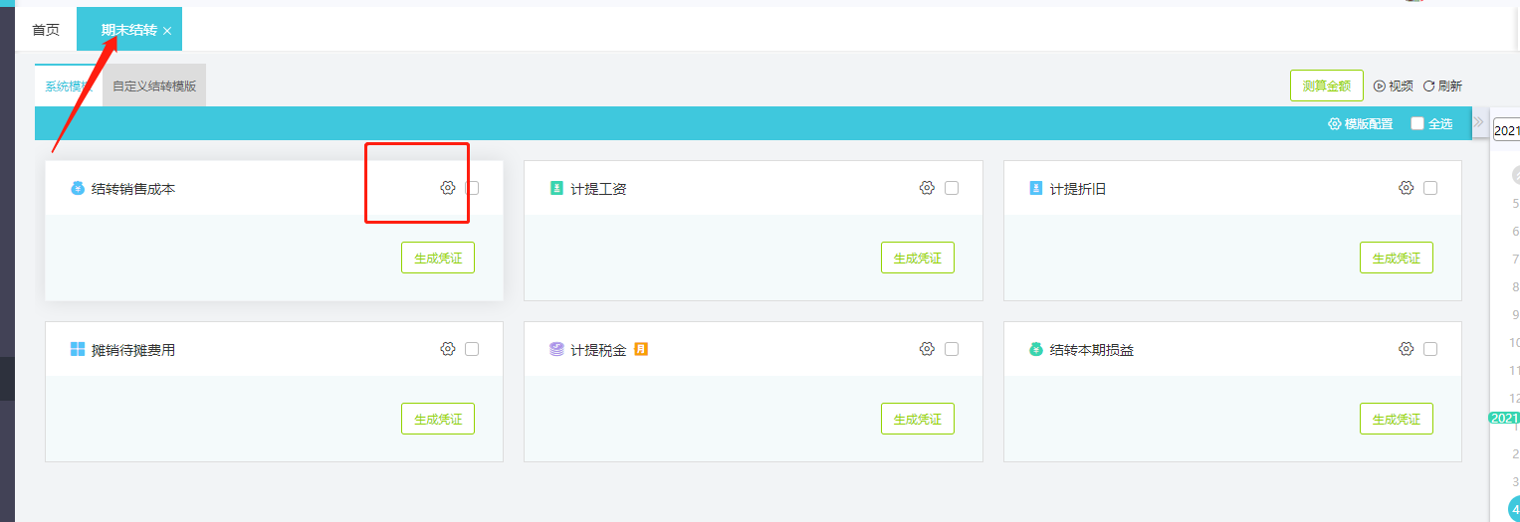
Task: Open 模版配置 gear in blue bar
Action: [x=1335, y=124]
